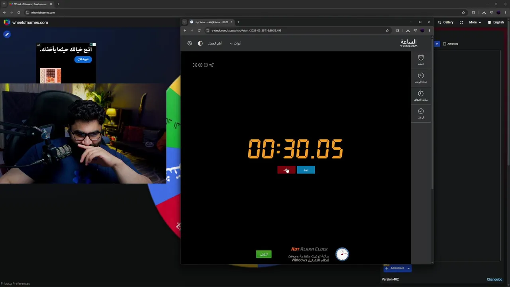The image size is (510, 287).
Task: Close the stopwatch browser tab
Action: tap(231, 22)
